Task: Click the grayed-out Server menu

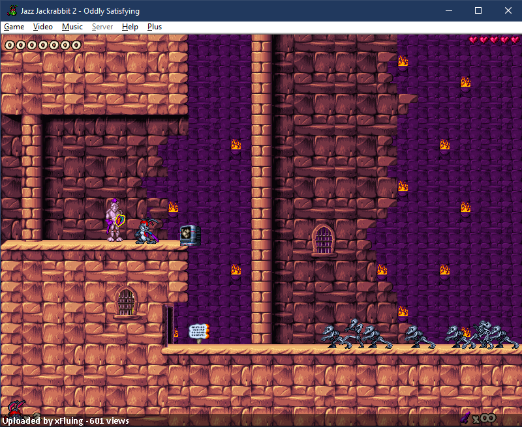Action: (x=102, y=27)
